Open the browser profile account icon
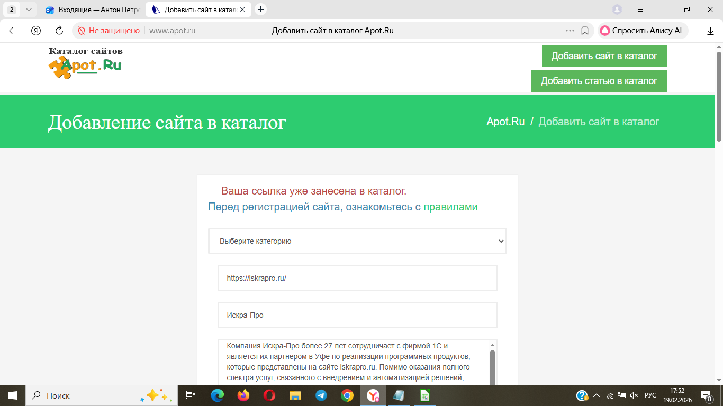Viewport: 723px width, 406px height. click(617, 10)
